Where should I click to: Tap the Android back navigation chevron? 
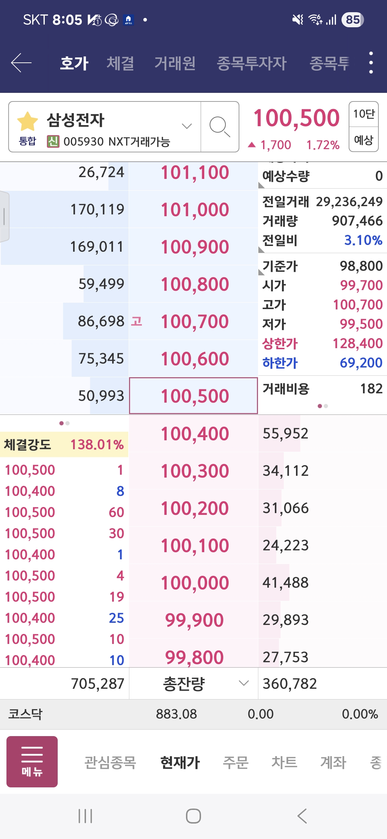302,816
